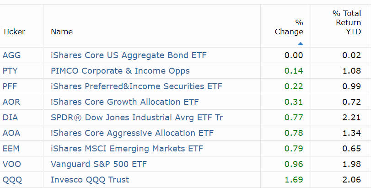The width and height of the screenshot is (371, 188).
Task: Click the % Change column header
Action: pyautogui.click(x=289, y=27)
